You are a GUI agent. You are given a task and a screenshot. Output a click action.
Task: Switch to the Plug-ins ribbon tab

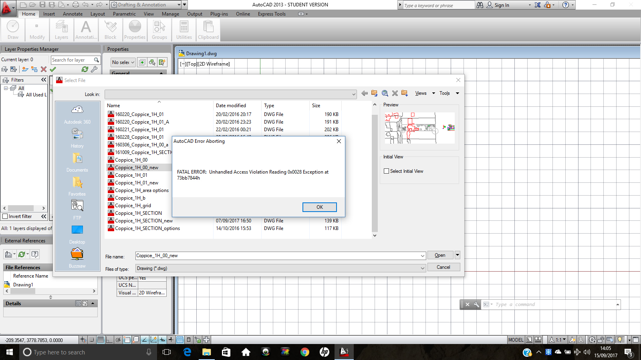219,14
